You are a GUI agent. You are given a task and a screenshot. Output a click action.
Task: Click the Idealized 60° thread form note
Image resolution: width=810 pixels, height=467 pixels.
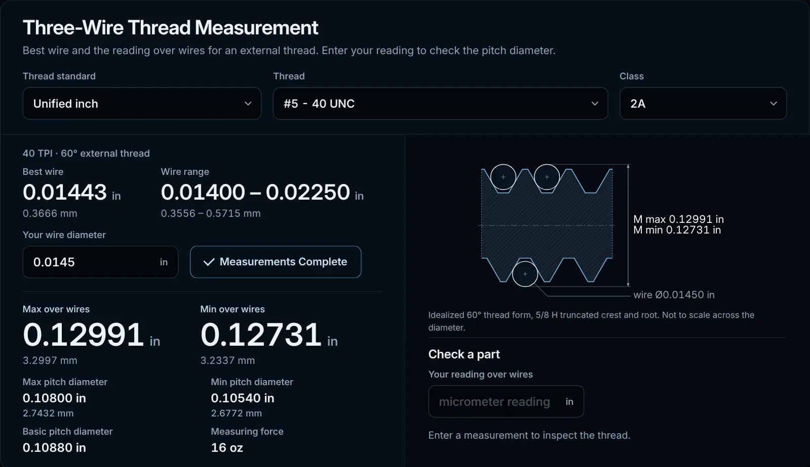pos(591,321)
